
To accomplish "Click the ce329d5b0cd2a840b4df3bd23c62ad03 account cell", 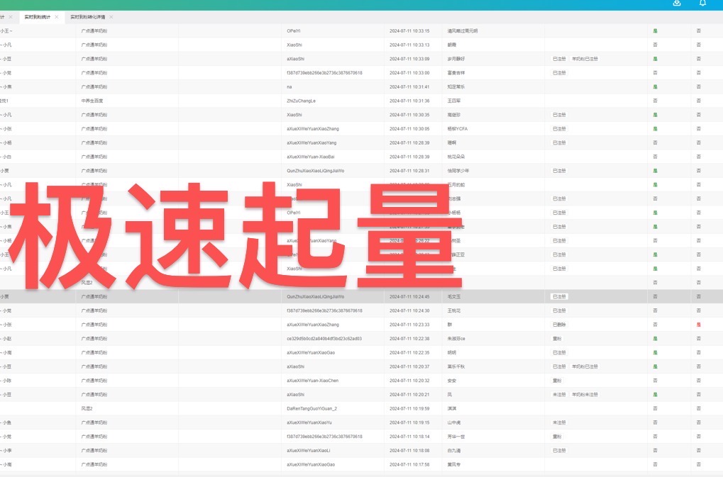I will pyautogui.click(x=324, y=339).
